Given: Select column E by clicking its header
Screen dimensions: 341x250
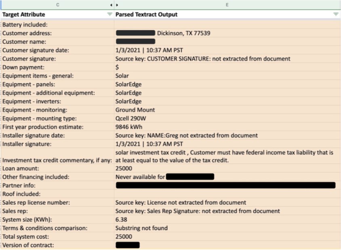Looking at the screenshot, I should [227, 4].
